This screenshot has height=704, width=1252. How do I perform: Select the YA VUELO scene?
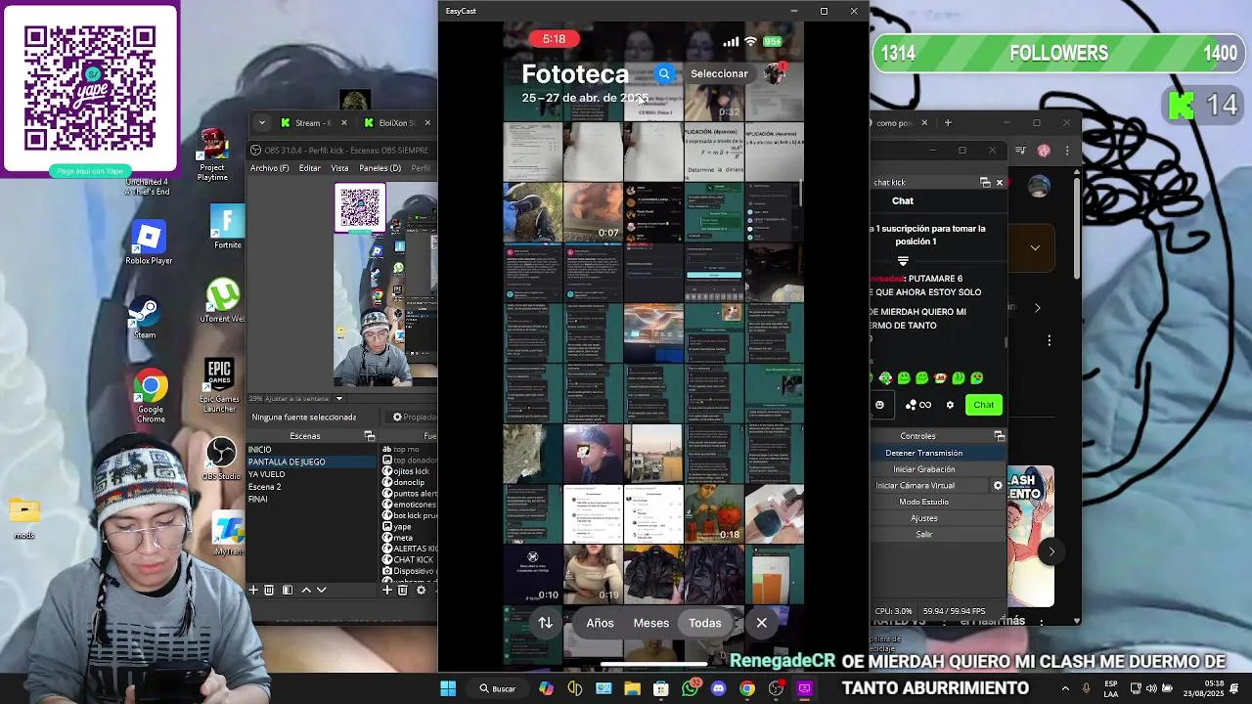(310, 474)
